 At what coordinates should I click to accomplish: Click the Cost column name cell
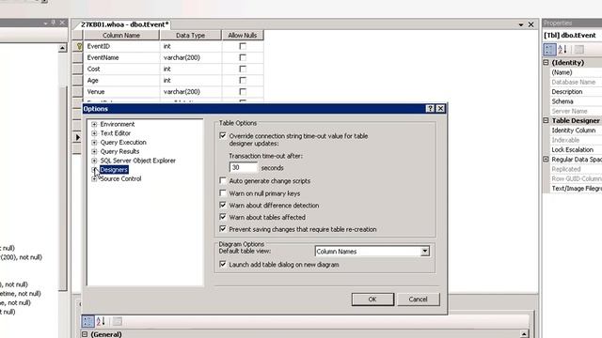(x=121, y=69)
